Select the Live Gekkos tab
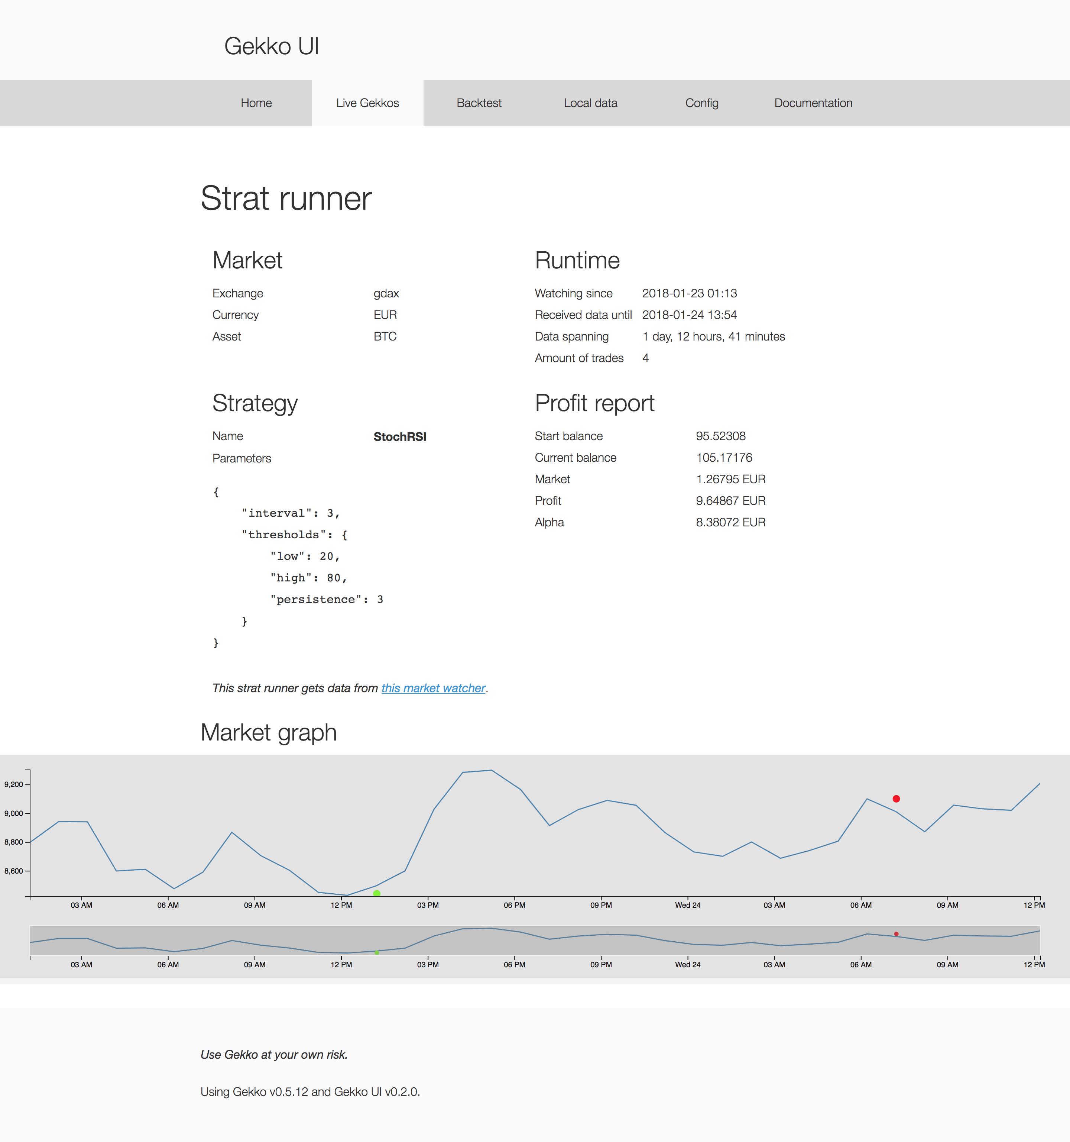This screenshot has width=1070, height=1142. (367, 103)
